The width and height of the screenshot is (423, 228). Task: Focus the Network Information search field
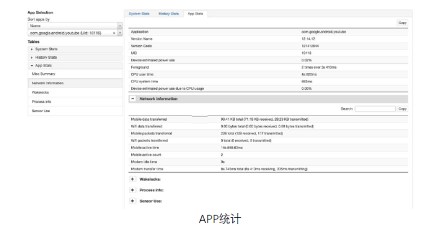click(375, 109)
